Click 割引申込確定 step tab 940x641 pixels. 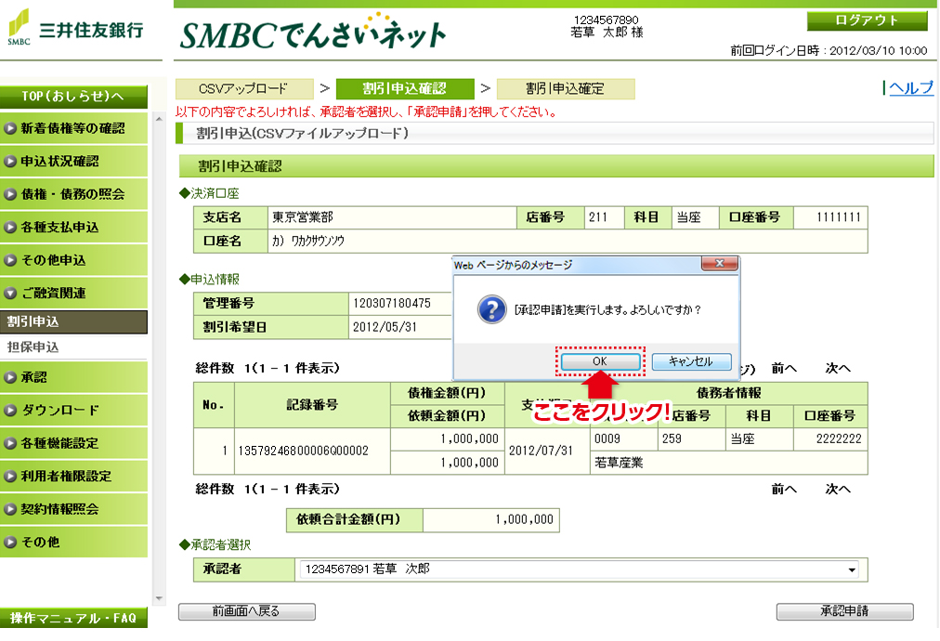click(566, 89)
